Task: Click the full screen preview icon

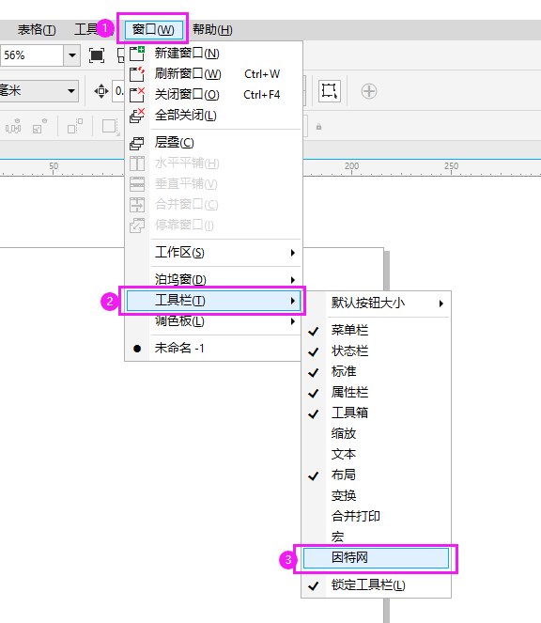Action: click(97, 55)
